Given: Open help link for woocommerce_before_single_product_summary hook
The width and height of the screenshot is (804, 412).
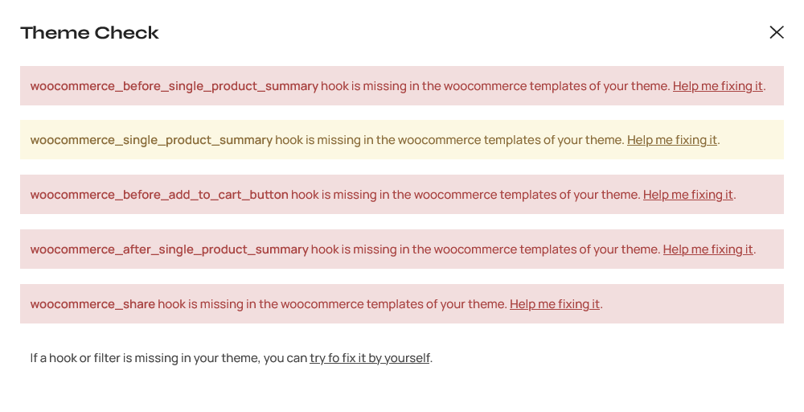Looking at the screenshot, I should 717,86.
